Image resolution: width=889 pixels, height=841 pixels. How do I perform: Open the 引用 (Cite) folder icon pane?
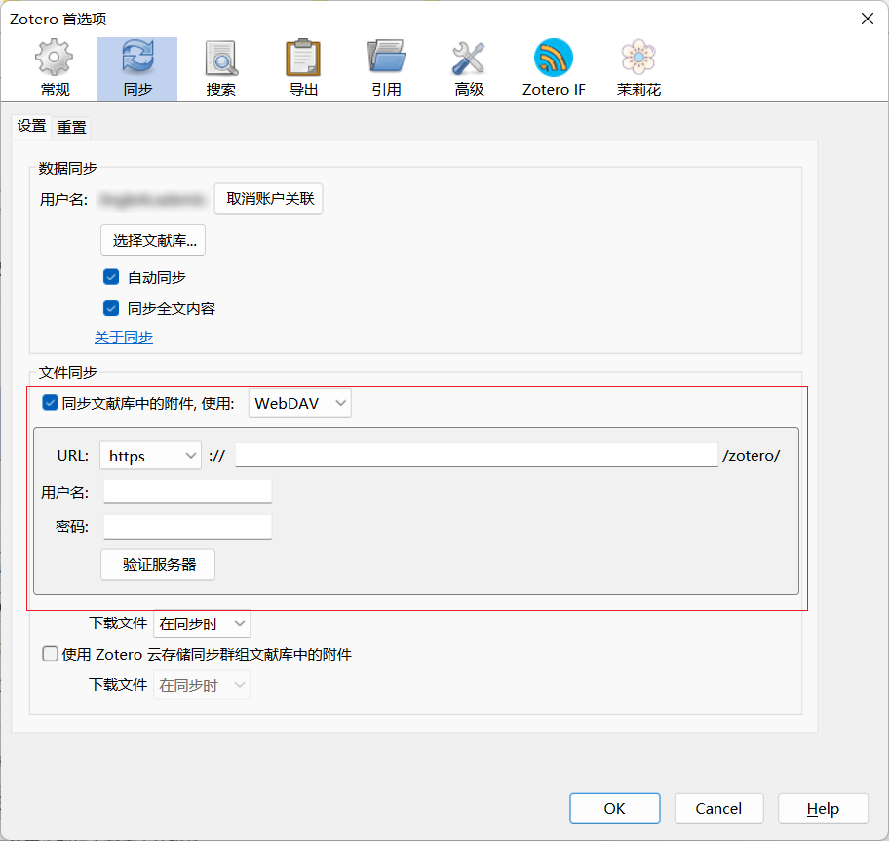click(386, 68)
